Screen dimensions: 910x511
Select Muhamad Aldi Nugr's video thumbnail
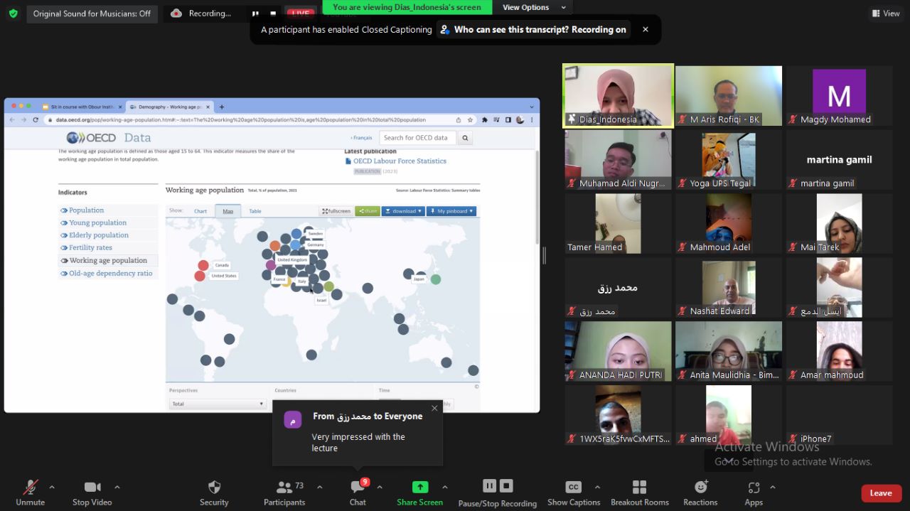pyautogui.click(x=619, y=160)
